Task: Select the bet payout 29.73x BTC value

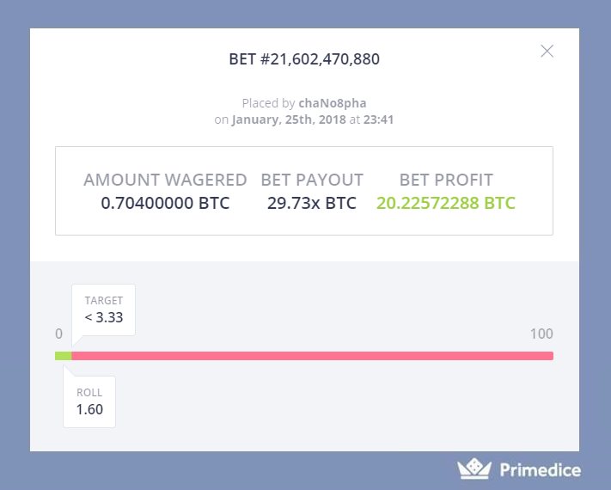Action: coord(312,203)
